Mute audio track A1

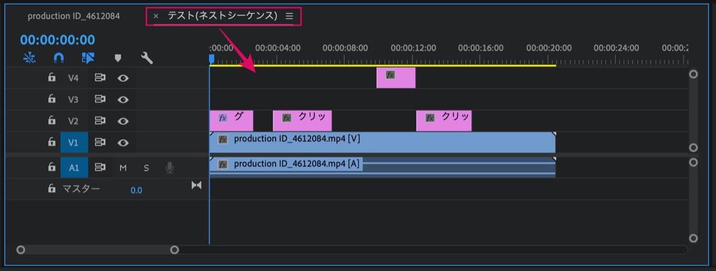click(x=123, y=168)
